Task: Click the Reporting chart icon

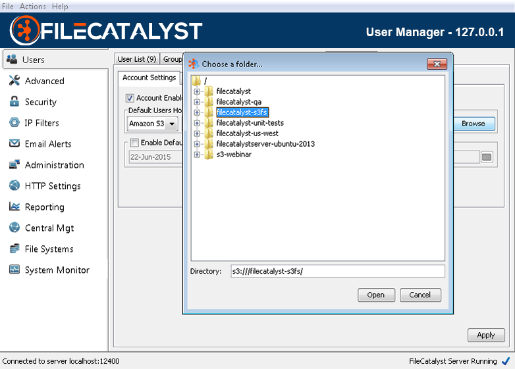Action: (13, 207)
